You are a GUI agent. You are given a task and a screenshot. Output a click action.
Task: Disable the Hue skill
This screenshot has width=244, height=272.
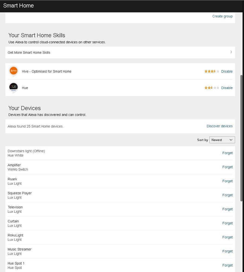pyautogui.click(x=227, y=88)
